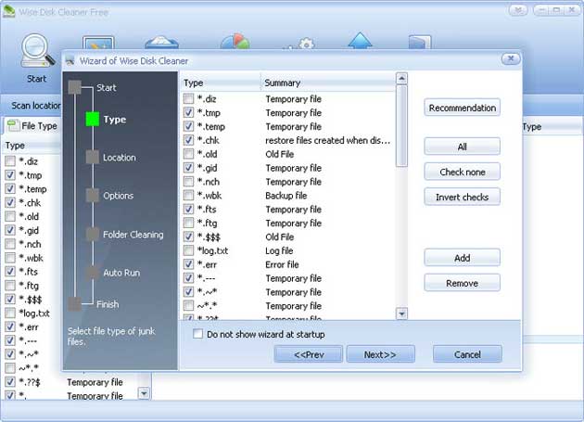This screenshot has height=422, width=584.
Task: Select the 'Error file' summary text
Action: coord(282,264)
